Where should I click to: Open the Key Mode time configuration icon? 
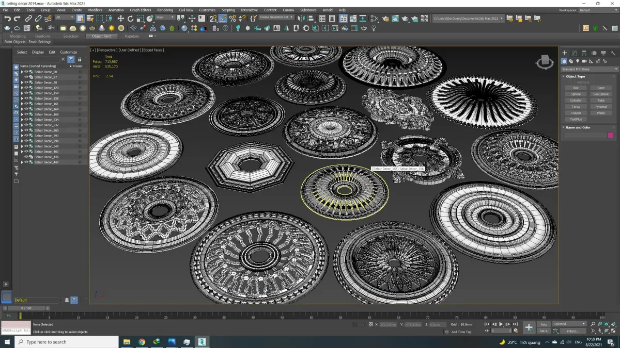point(516,330)
